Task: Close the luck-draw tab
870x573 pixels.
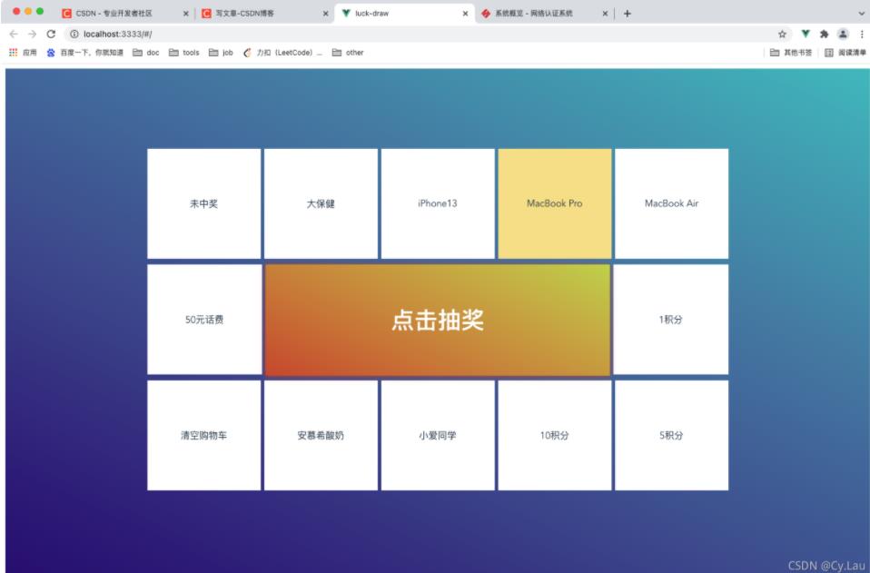Action: click(466, 14)
